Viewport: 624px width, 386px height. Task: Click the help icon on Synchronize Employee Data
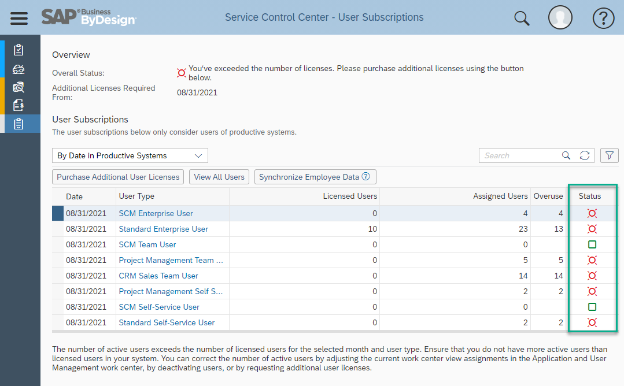point(365,176)
